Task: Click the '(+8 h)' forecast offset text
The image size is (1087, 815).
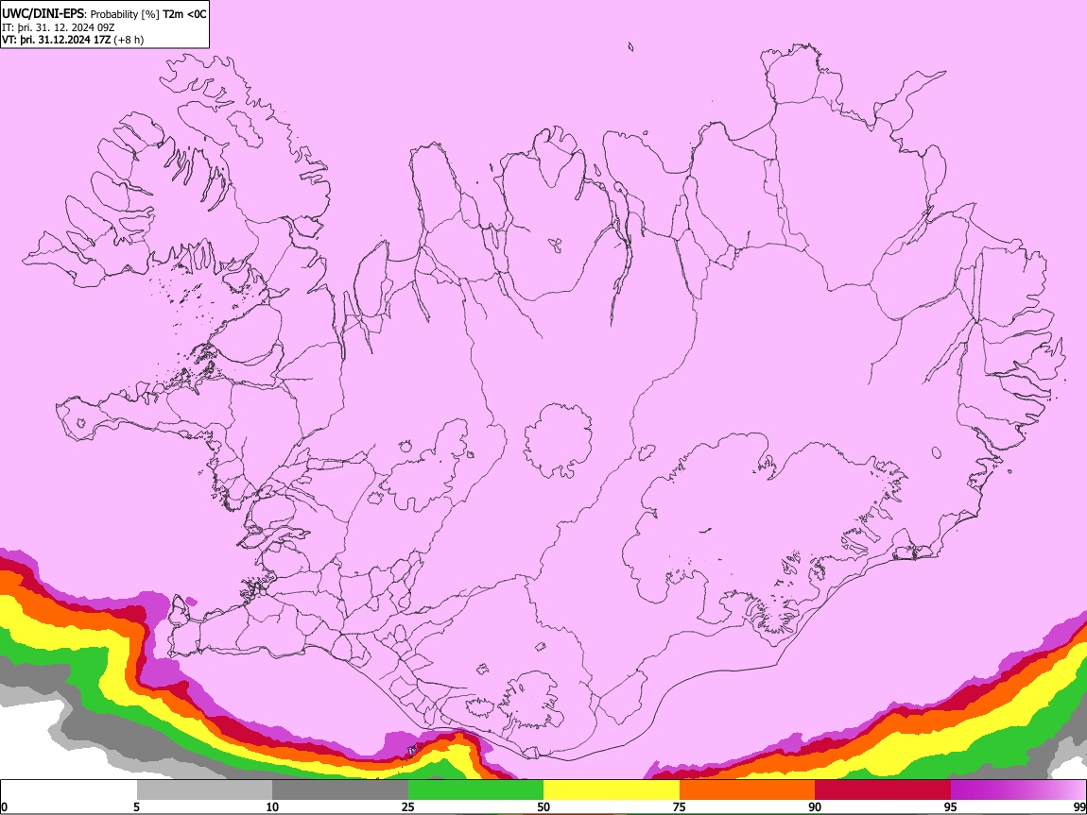Action: coord(129,40)
